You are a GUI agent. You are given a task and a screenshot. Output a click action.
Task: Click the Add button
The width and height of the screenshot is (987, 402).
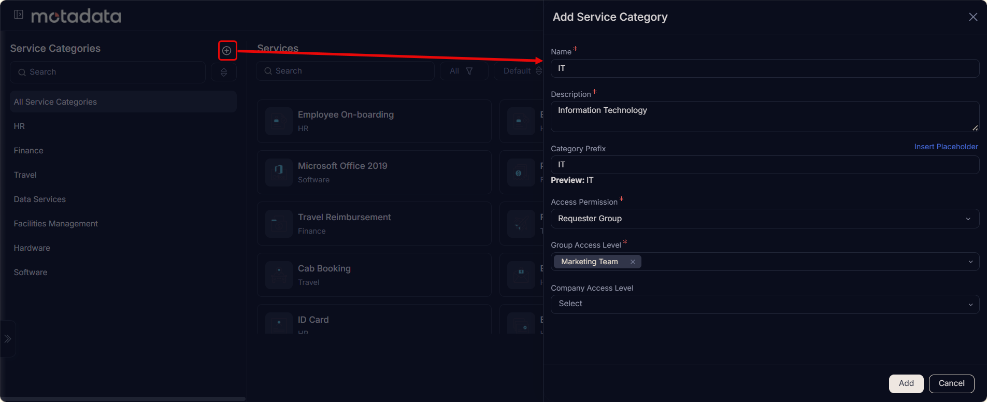(906, 383)
